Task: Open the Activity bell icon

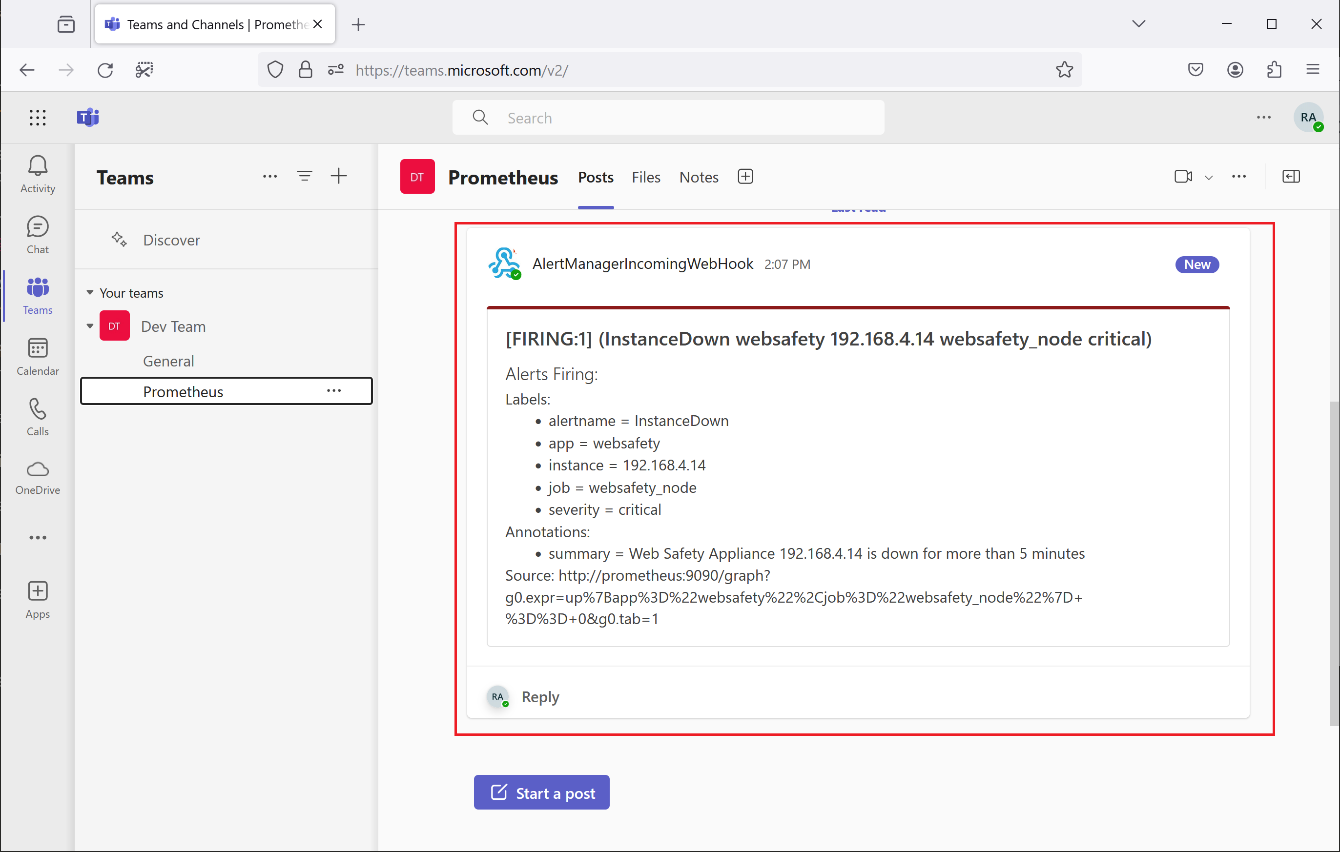Action: tap(37, 174)
